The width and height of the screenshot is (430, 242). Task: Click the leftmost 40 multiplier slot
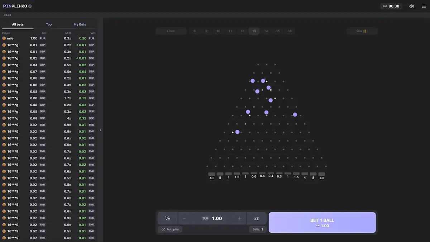point(211,176)
